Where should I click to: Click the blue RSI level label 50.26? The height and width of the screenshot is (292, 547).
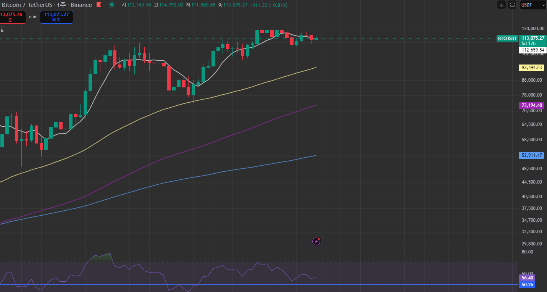pyautogui.click(x=528, y=285)
